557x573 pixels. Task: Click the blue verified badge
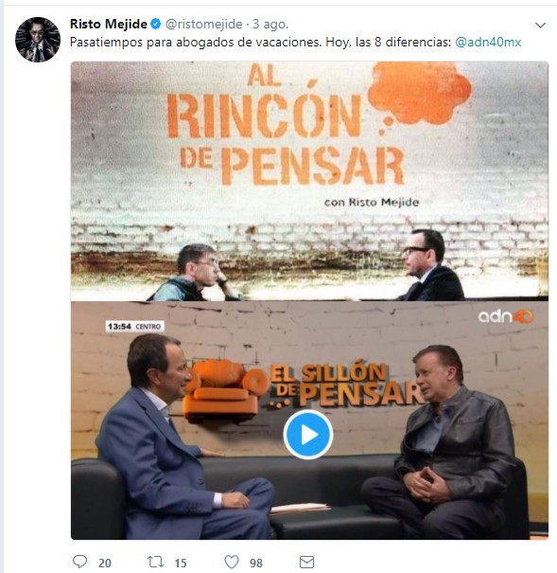pos(156,24)
